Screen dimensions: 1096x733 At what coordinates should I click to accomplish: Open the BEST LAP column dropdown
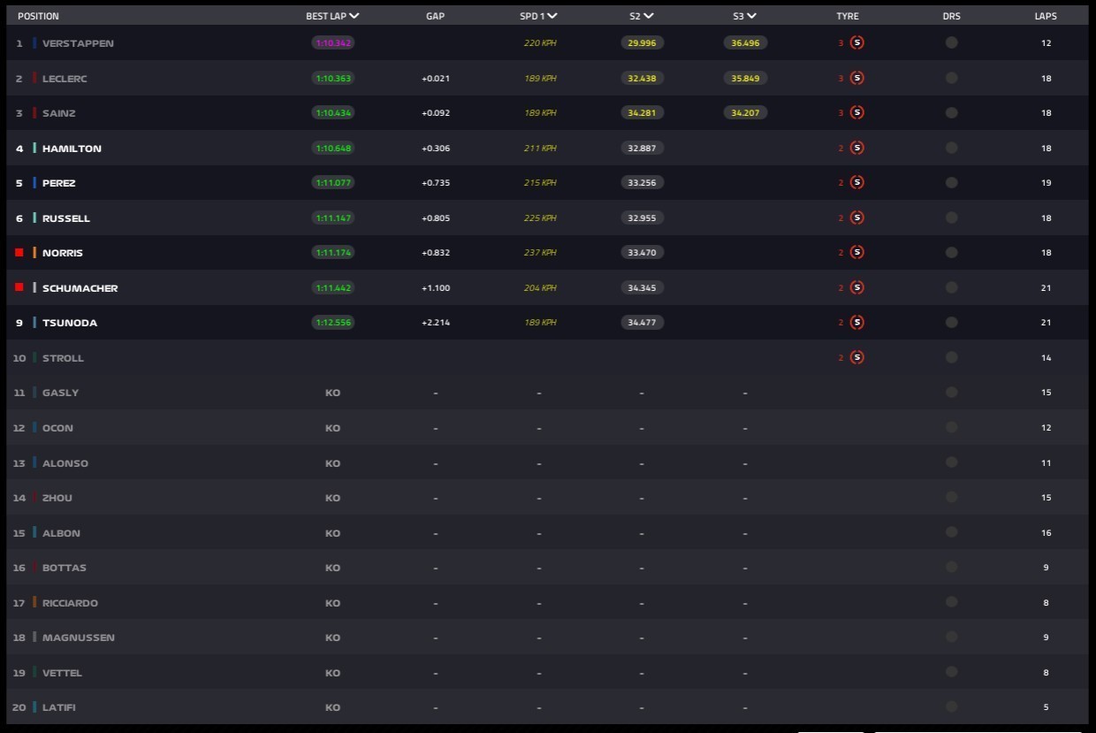coord(354,16)
